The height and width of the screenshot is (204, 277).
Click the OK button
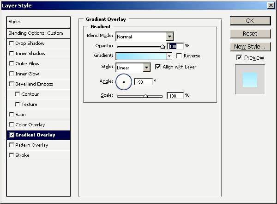point(250,21)
